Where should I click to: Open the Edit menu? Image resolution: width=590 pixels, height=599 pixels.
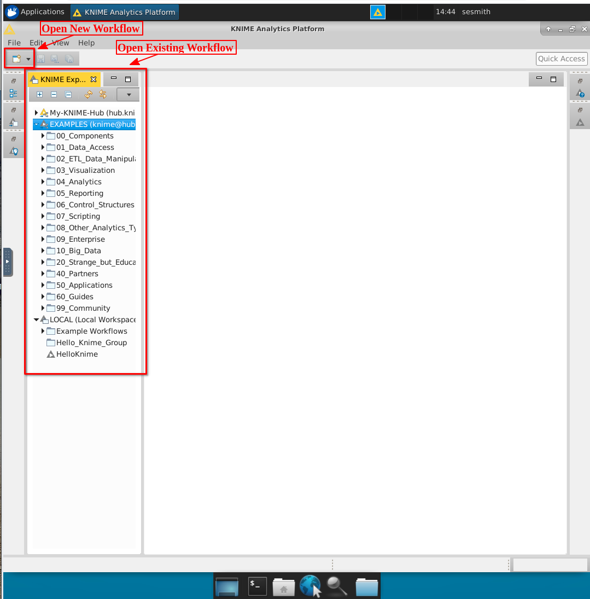(36, 43)
